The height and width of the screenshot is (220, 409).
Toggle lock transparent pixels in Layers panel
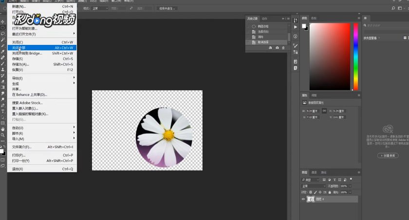(311, 192)
